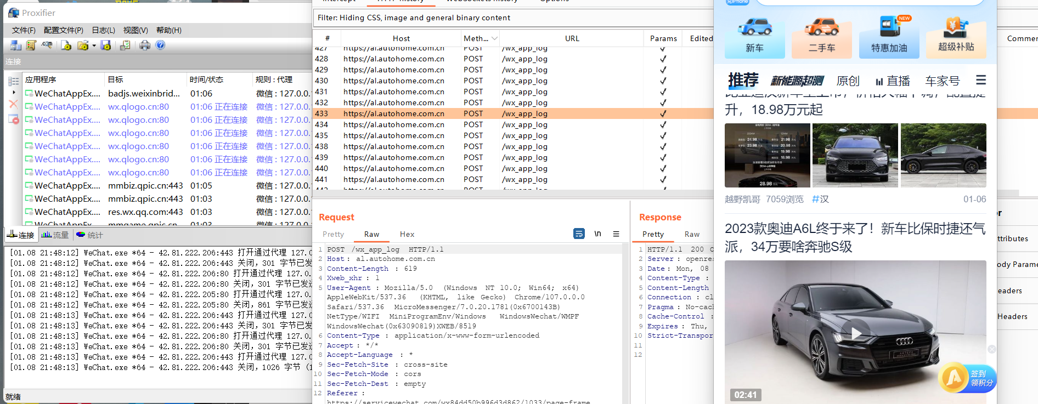Sort by 时间/状态 column header
This screenshot has height=404, width=1038.
click(219, 79)
